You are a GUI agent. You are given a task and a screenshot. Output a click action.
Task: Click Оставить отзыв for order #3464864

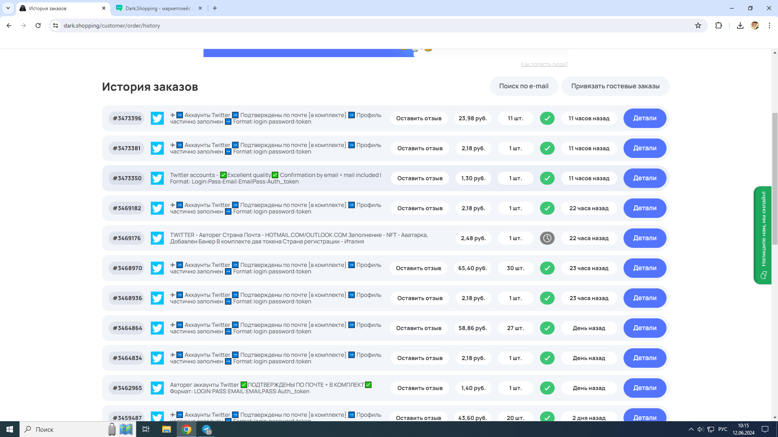(418, 328)
